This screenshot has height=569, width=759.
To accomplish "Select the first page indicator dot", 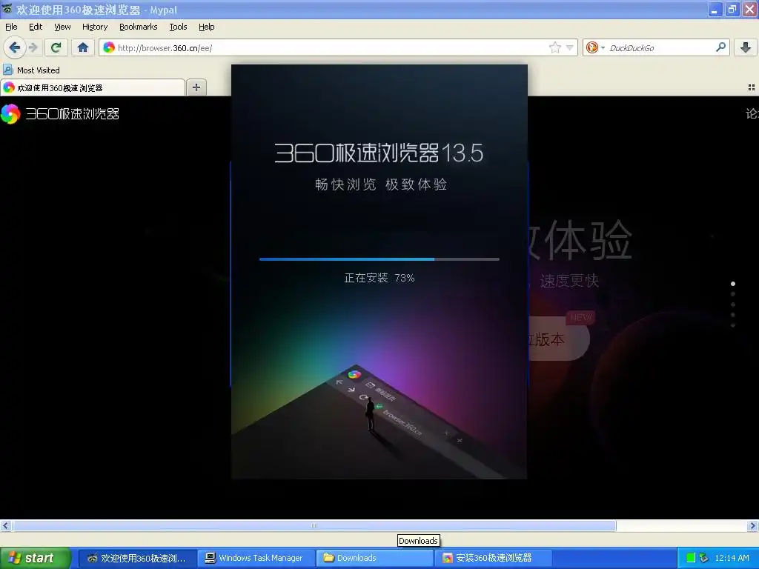I will pyautogui.click(x=733, y=284).
